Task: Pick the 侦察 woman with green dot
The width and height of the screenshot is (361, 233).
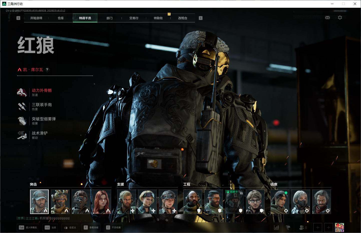Action: pyautogui.click(x=280, y=202)
